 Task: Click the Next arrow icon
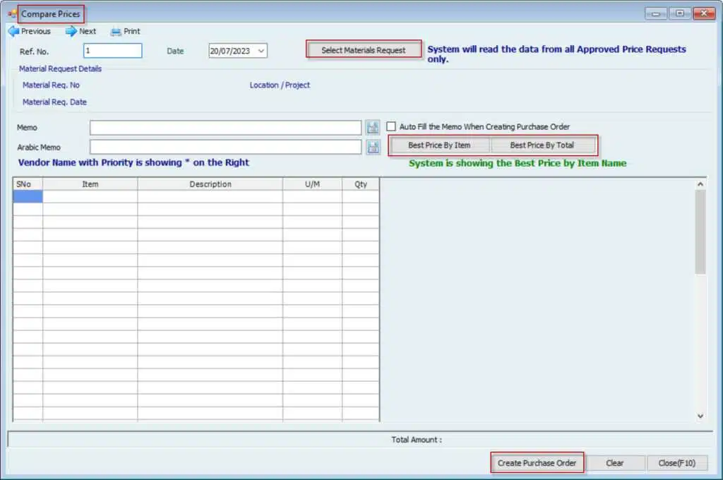point(71,31)
